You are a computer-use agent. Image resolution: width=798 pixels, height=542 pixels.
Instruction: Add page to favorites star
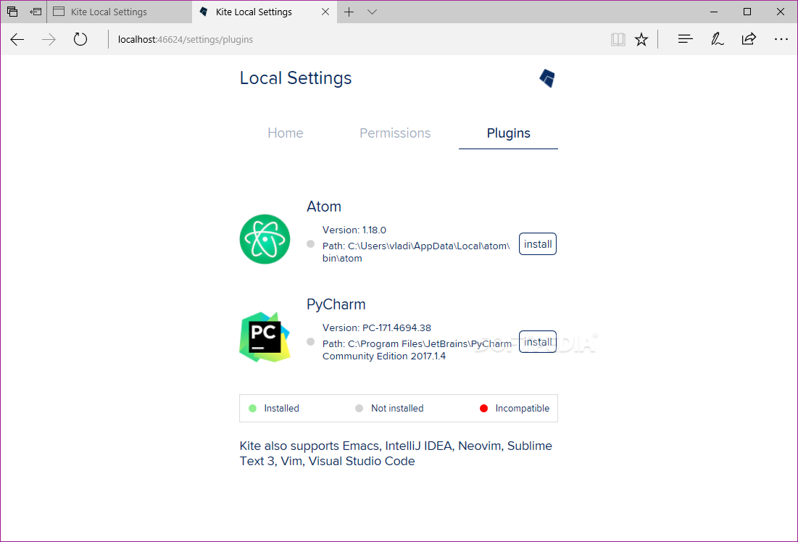[x=641, y=39]
